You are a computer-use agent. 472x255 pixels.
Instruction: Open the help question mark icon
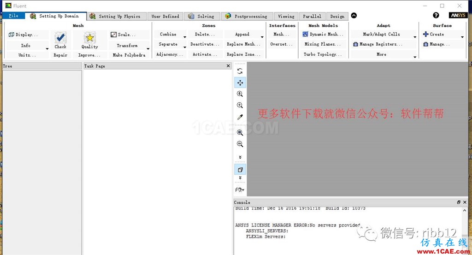tap(436, 15)
